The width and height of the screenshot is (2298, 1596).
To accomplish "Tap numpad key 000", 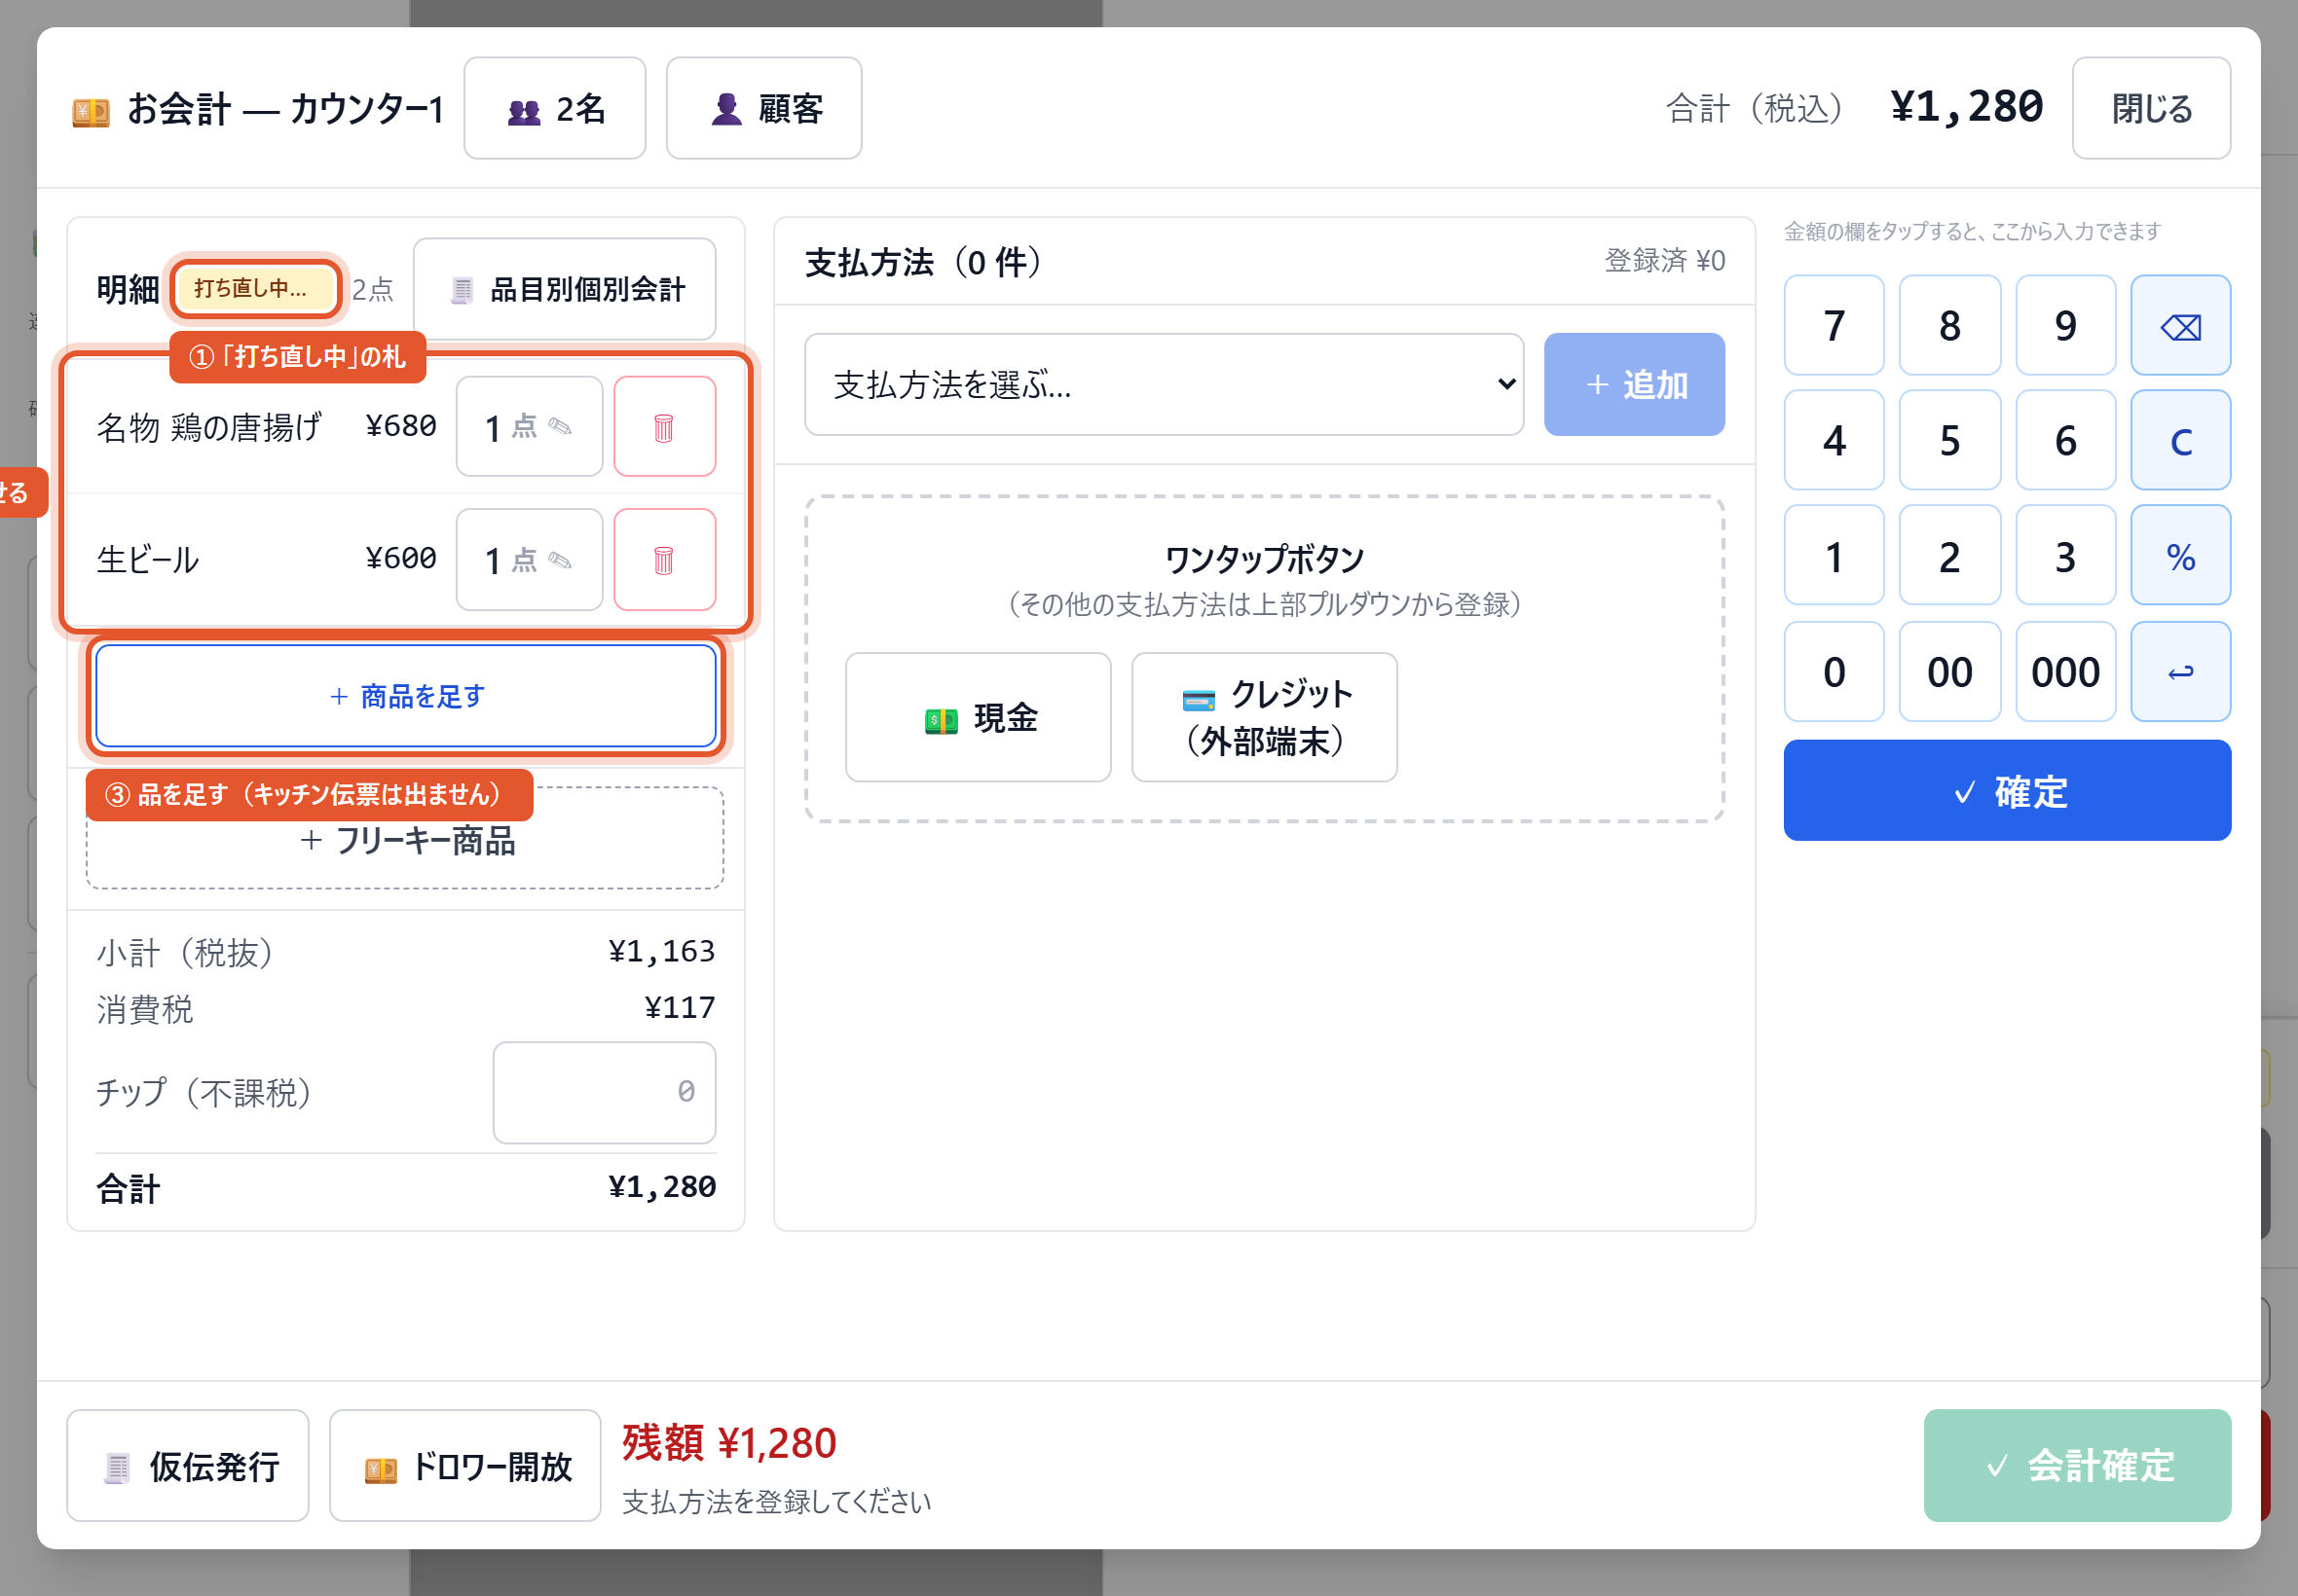I will click(2066, 672).
